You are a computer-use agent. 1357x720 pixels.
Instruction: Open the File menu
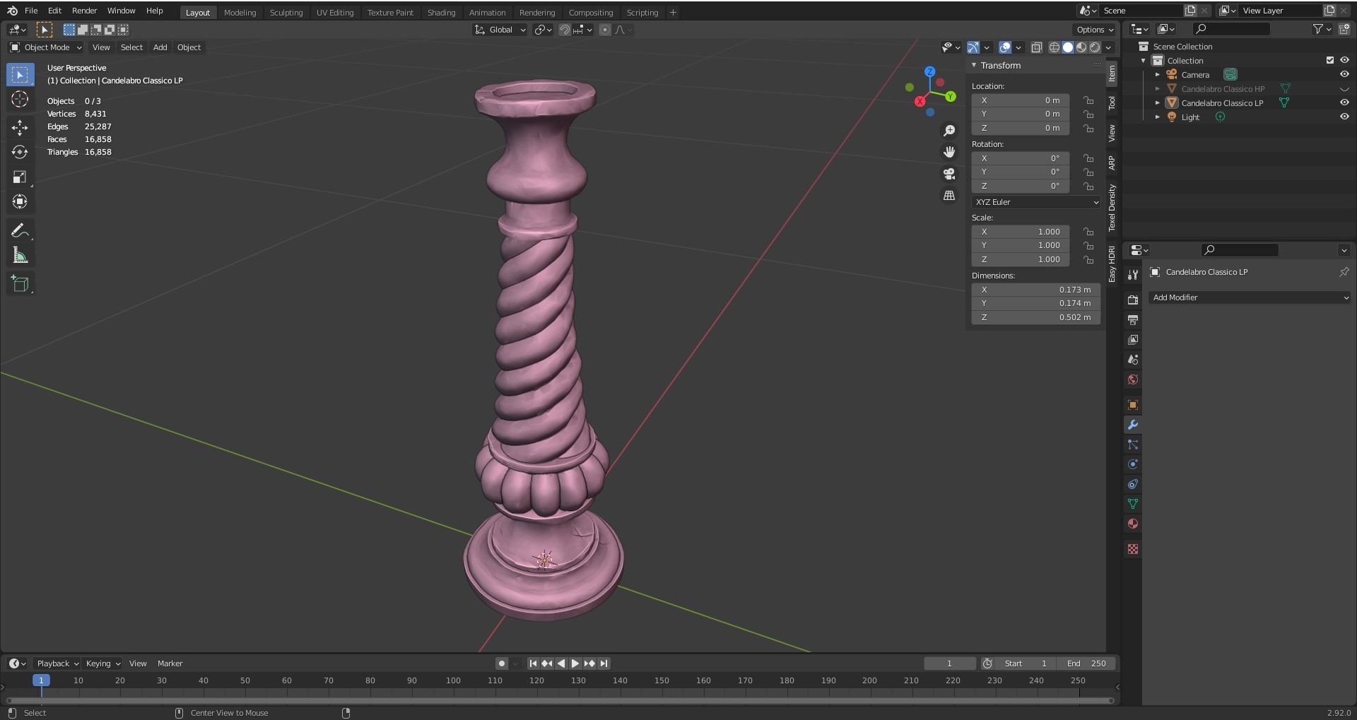31,11
